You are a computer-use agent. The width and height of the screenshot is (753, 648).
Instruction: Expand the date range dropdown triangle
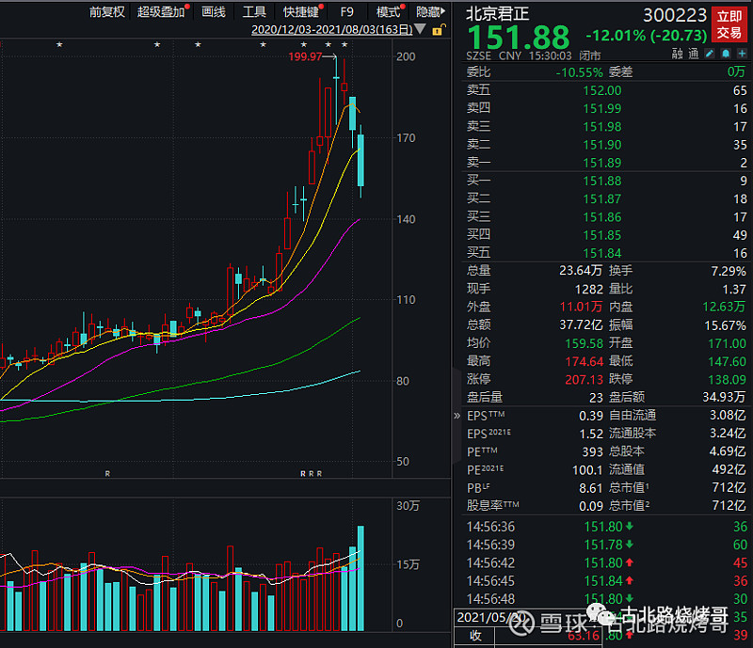coord(420,29)
